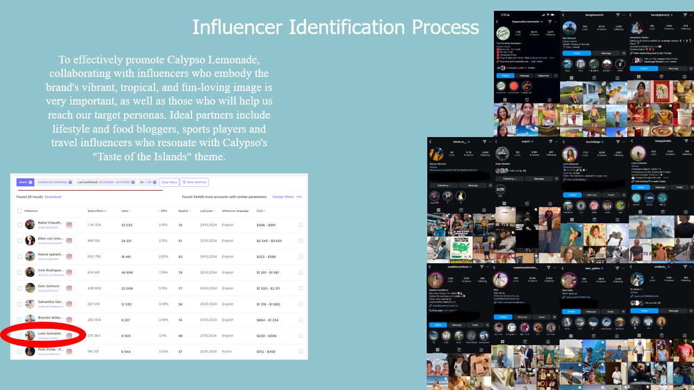Open bengleason23 profile picture
The width and height of the screenshot is (694, 390).
click(569, 28)
